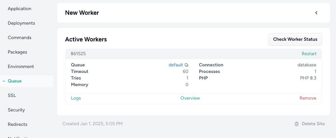Remove the active worker
This screenshot has width=336, height=138.
pos(308,98)
